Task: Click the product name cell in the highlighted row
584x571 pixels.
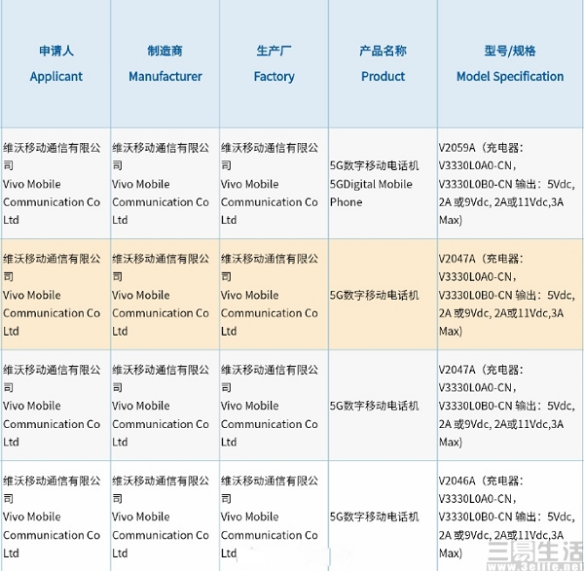Action: click(x=383, y=295)
